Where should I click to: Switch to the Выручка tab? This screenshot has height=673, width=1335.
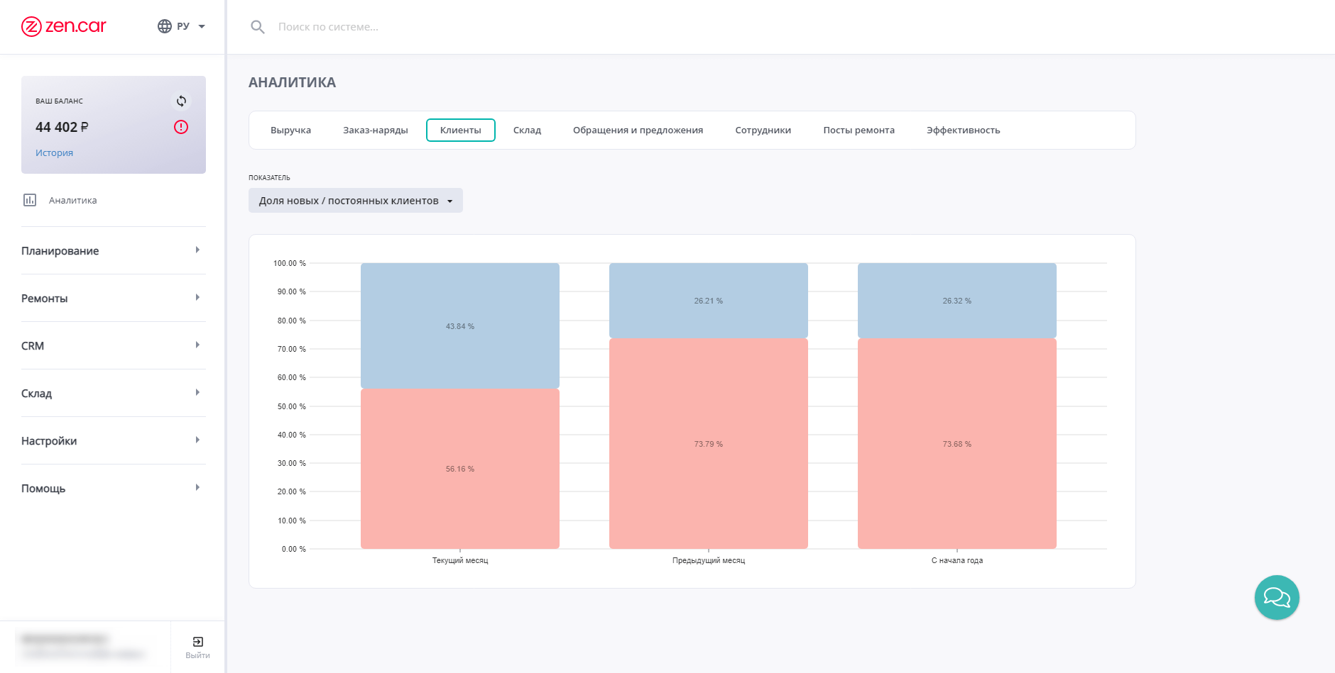pyautogui.click(x=290, y=130)
